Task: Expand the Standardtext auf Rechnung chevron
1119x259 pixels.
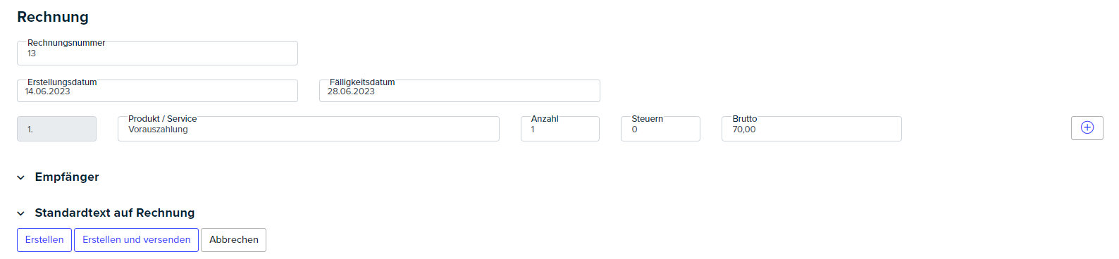Action: point(20,213)
